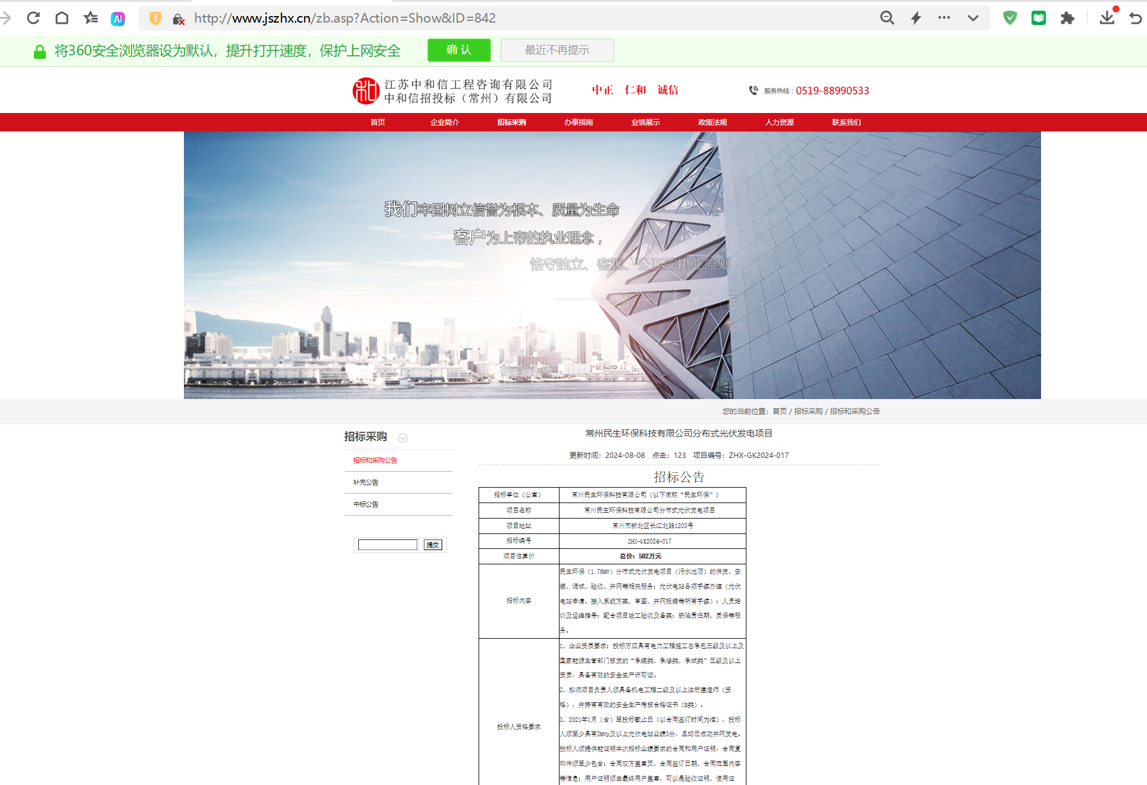Click the green shield protection icon
The height and width of the screenshot is (785, 1147).
pyautogui.click(x=1010, y=18)
